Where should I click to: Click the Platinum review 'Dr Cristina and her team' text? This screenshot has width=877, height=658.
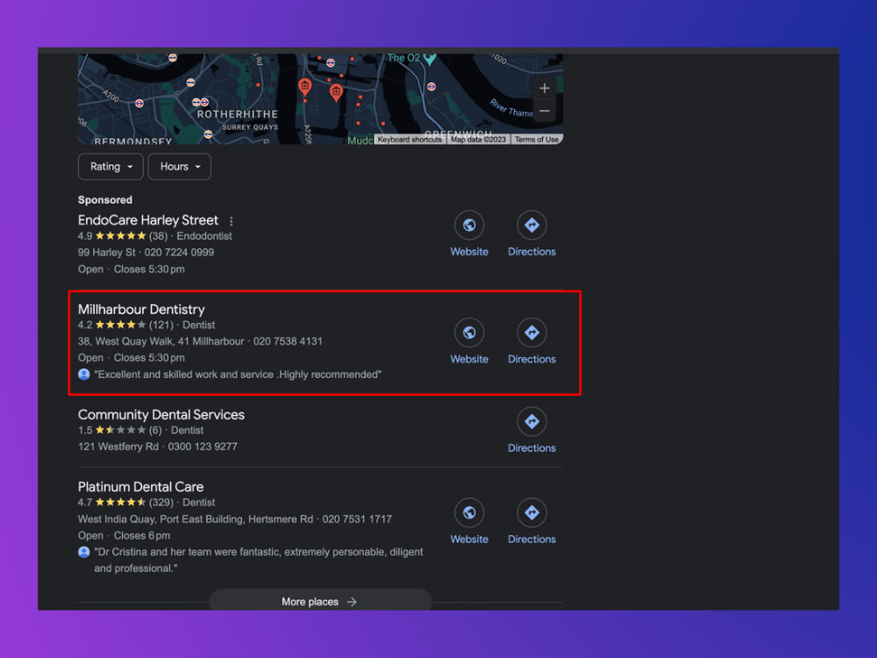click(x=259, y=560)
